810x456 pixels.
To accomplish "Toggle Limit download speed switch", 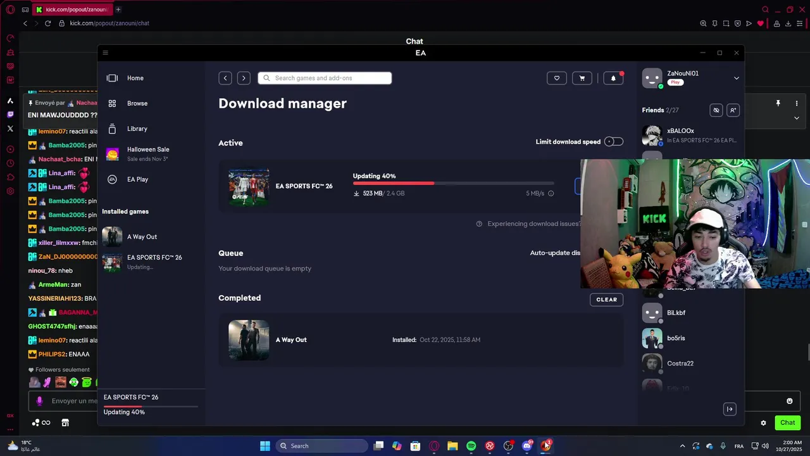I will click(x=614, y=142).
